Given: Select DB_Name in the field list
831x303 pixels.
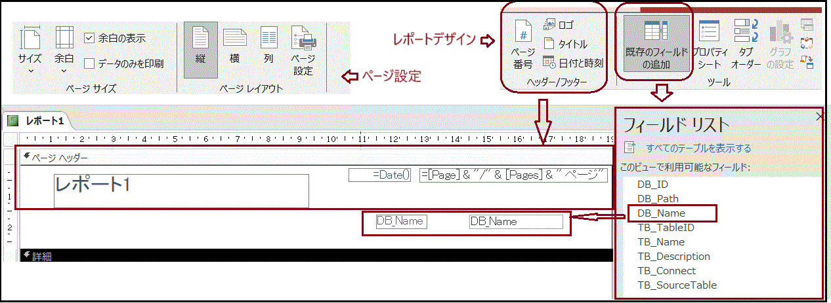Looking at the screenshot, I should tap(661, 213).
